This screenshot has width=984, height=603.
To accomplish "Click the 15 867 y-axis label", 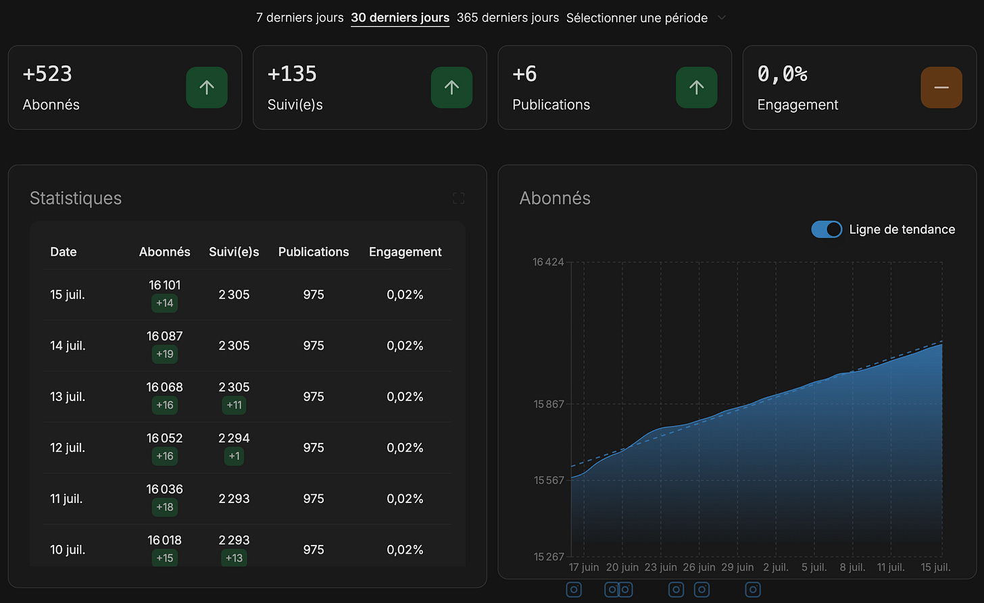I will click(549, 404).
